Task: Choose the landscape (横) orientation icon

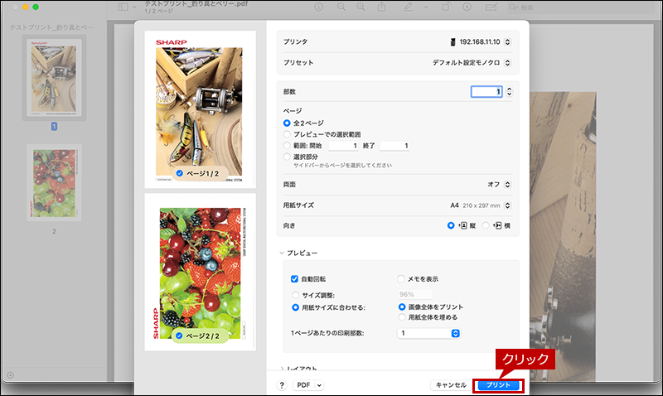Action: (x=498, y=225)
